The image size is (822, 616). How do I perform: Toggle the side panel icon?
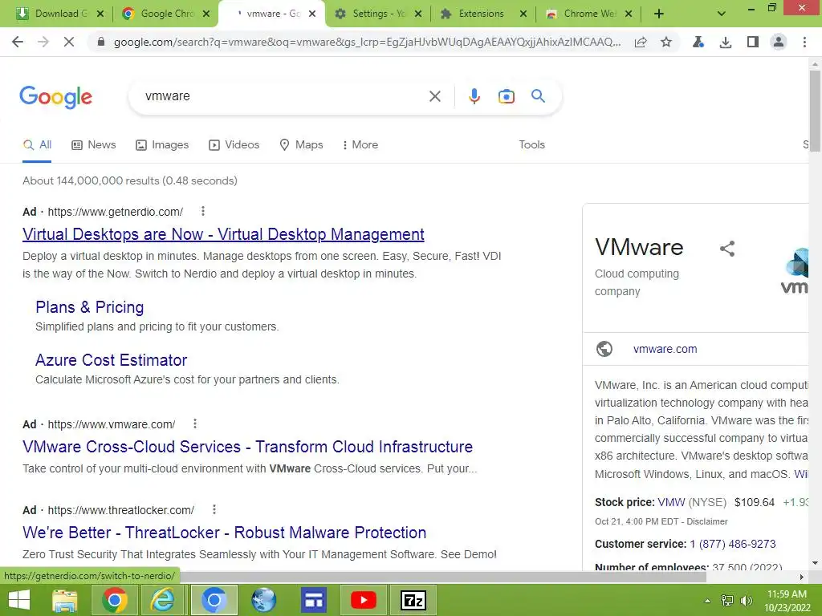point(753,42)
